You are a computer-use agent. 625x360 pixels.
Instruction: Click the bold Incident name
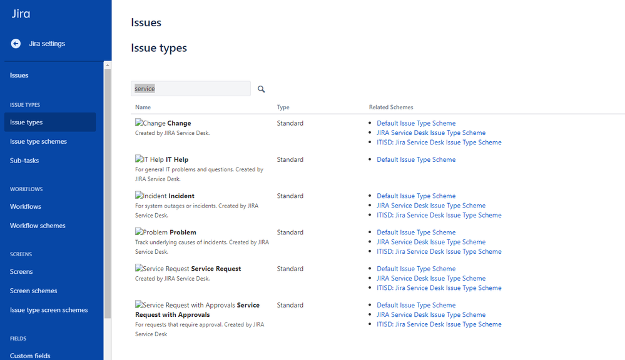[x=181, y=196]
